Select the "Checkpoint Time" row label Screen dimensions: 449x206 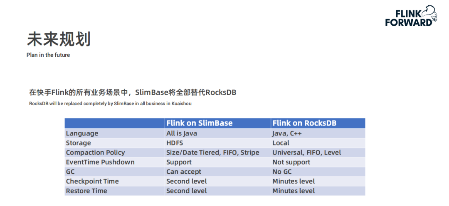(92, 181)
